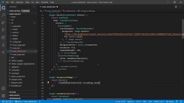
Task: Close the unsaved news_details.dart tab dot
Action: point(57,7)
